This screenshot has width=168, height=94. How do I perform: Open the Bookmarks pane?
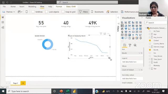(x=97, y=12)
